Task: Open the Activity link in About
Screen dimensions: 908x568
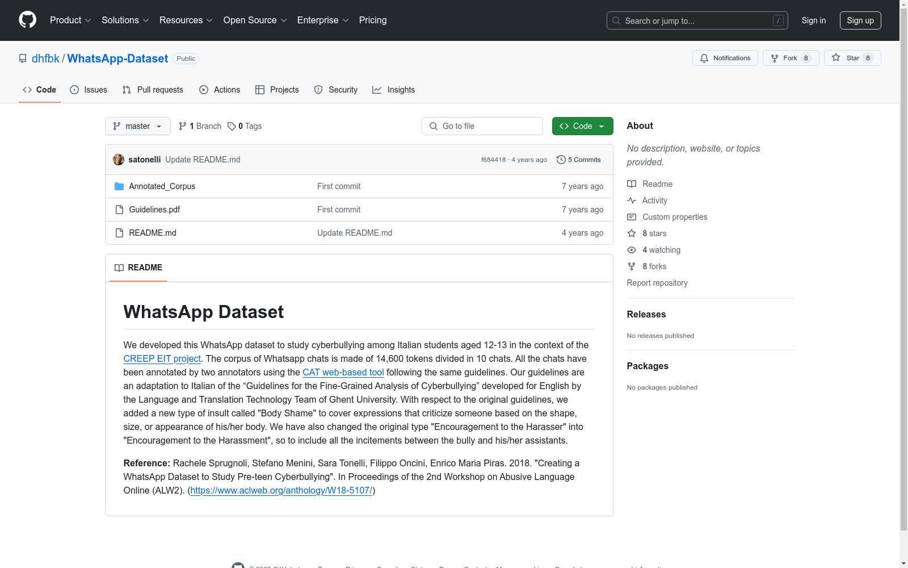Action: pos(648,201)
